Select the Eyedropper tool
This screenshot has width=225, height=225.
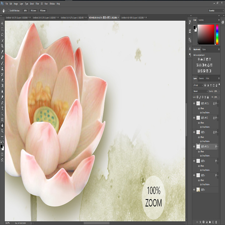click(2, 52)
